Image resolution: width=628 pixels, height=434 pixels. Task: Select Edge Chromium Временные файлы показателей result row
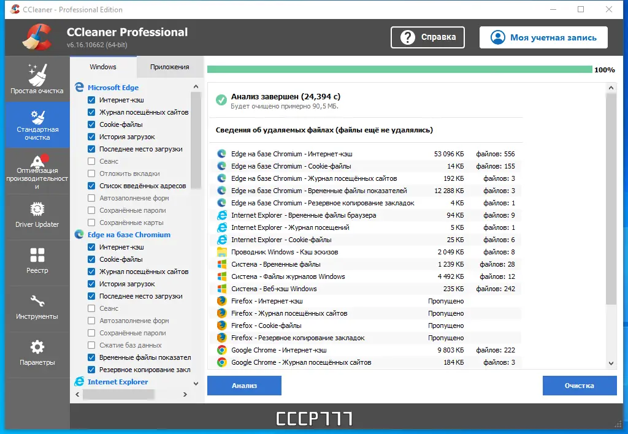366,191
